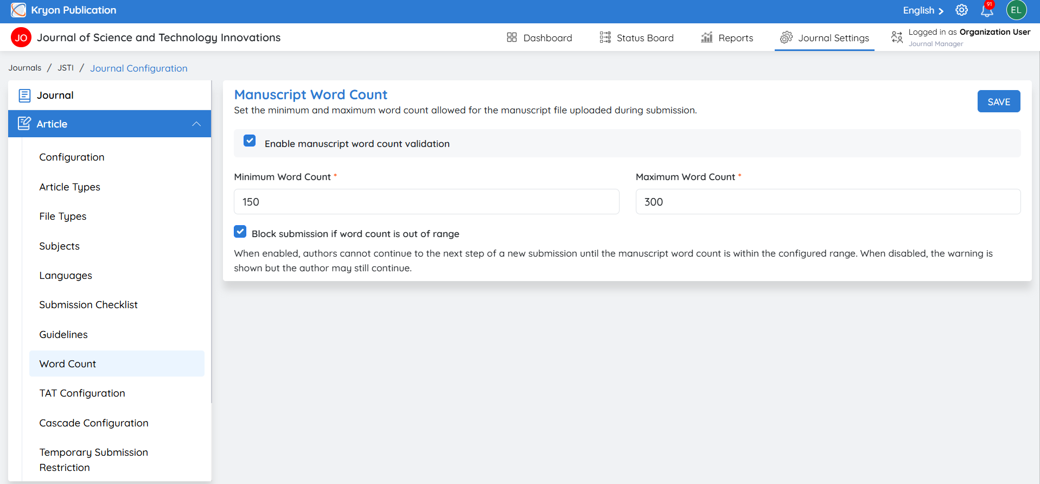Screen dimensions: 1040x484
Task: Follow the JSTI breadcrumb link
Action: [x=66, y=68]
